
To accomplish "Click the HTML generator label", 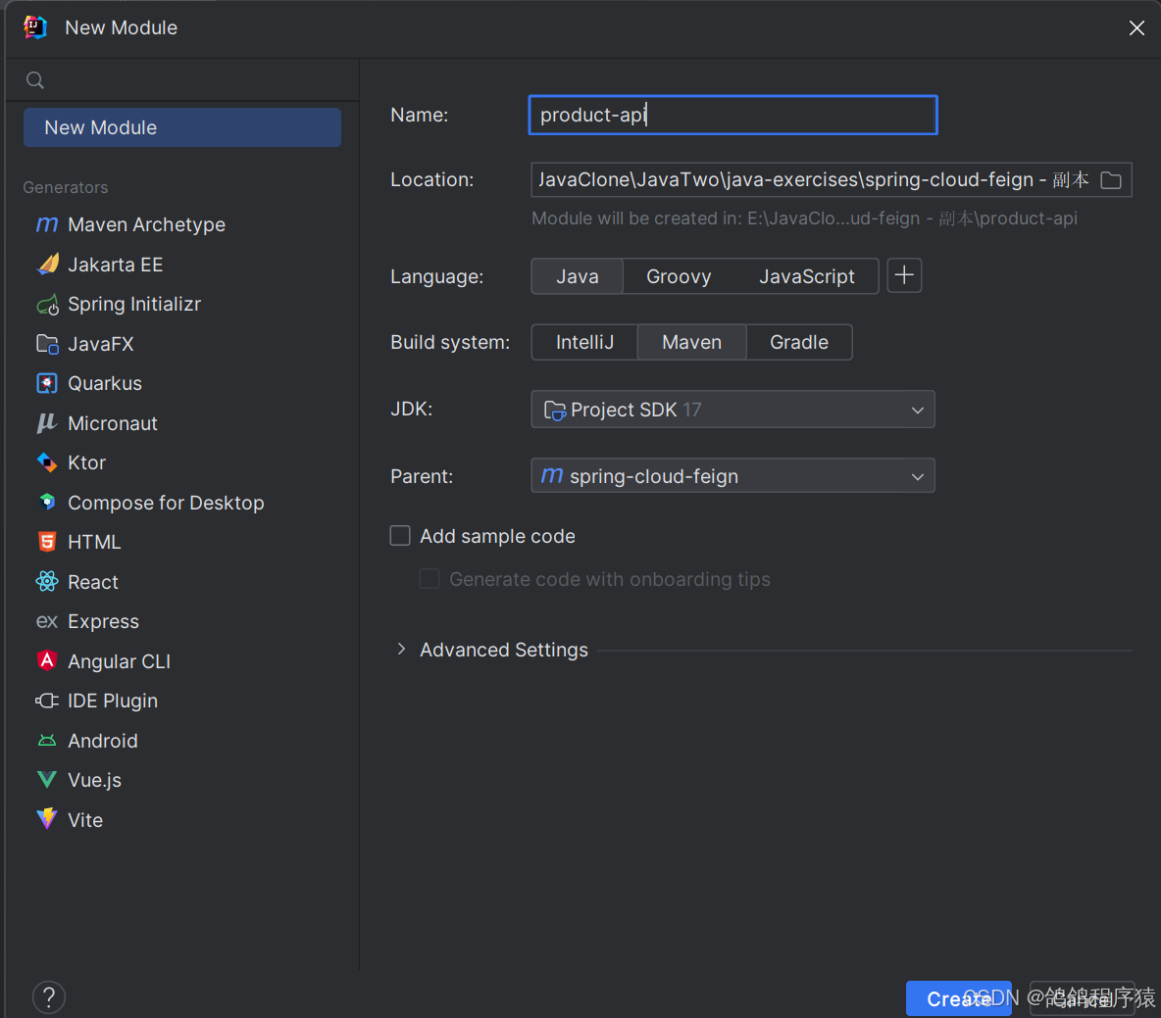I will (x=94, y=542).
